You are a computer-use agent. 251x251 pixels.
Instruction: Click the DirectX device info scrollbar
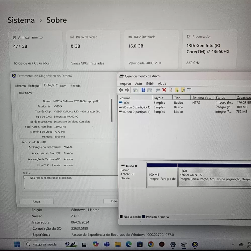(112, 110)
